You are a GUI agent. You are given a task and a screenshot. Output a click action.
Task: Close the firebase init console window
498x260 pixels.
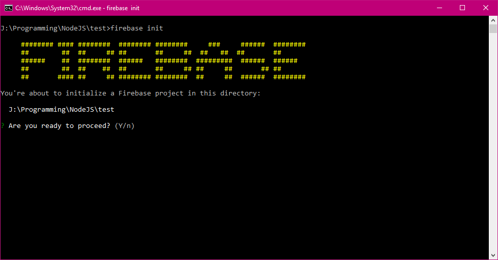click(486, 8)
